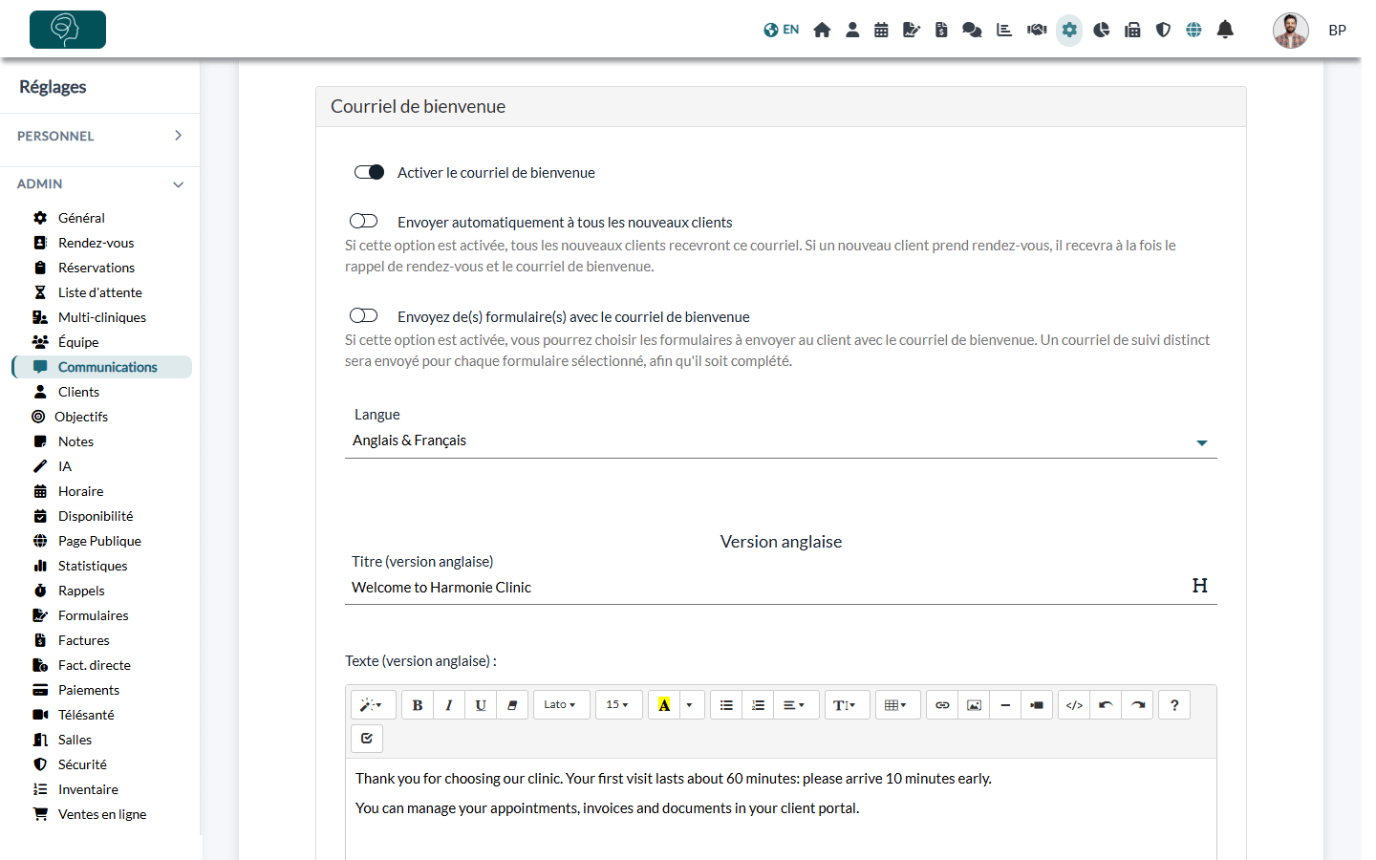Screen dimensions: 1376x860
Task: Insert a bulleted list in the editor
Action: click(x=726, y=705)
